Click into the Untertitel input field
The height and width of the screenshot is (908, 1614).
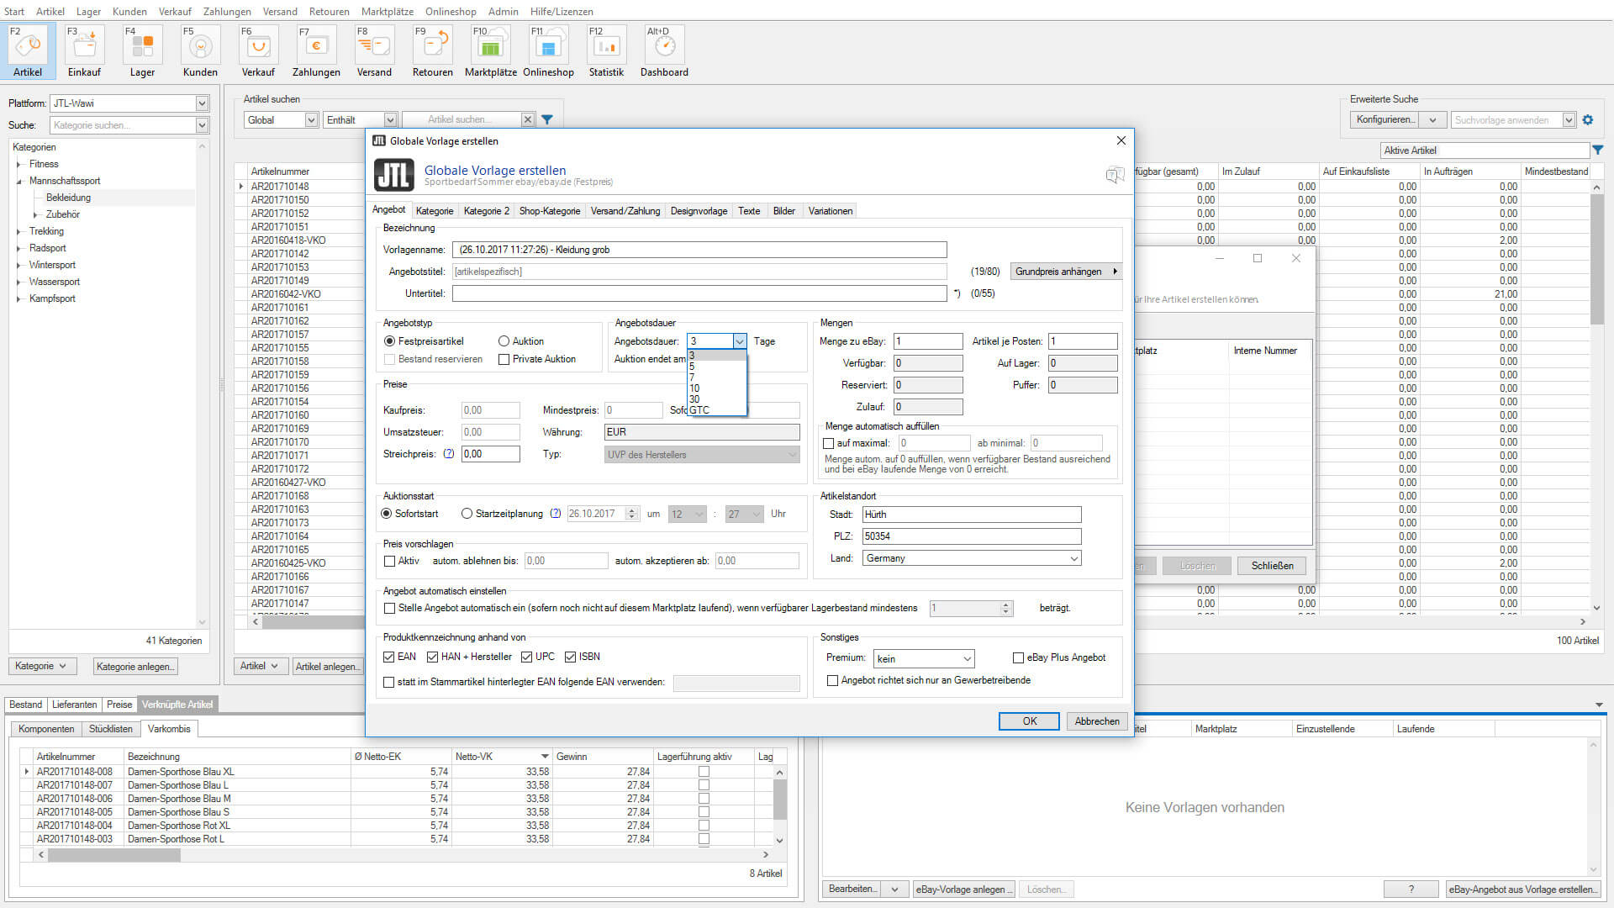[699, 293]
